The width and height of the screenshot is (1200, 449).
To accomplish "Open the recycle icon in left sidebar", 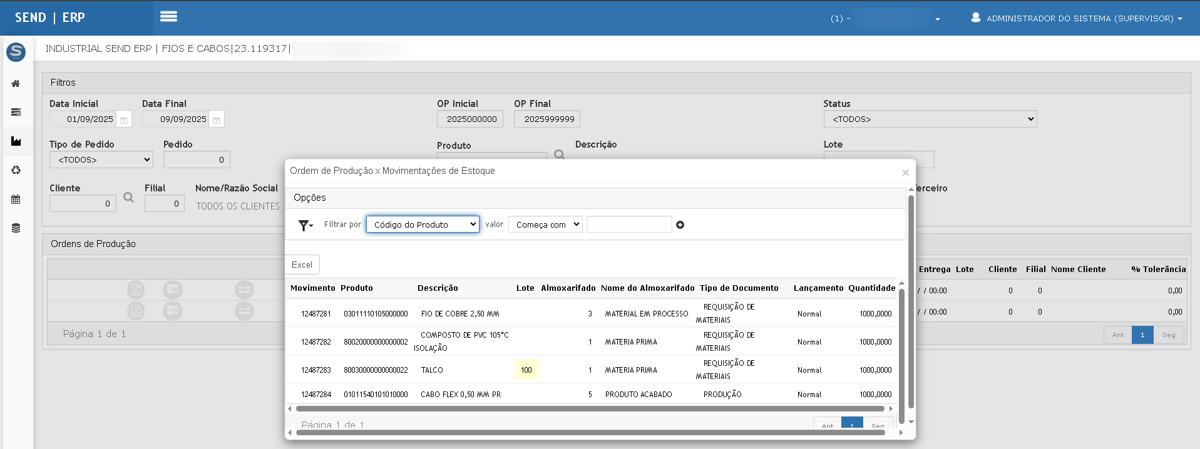I will point(16,170).
